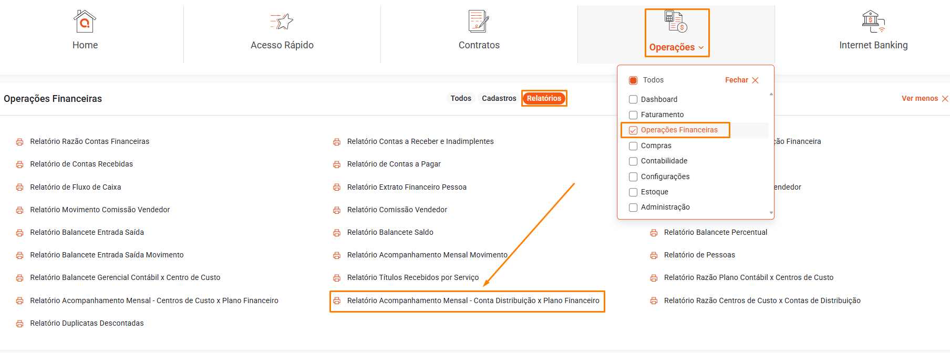Click printer icon beside Relatório de Fluxo de Caixa

pyautogui.click(x=19, y=188)
